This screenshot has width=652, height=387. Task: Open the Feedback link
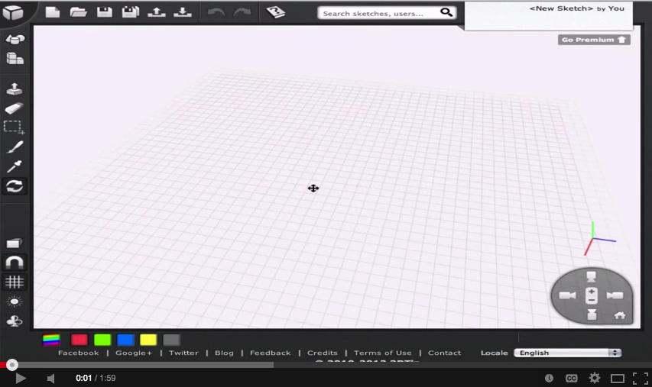point(271,353)
